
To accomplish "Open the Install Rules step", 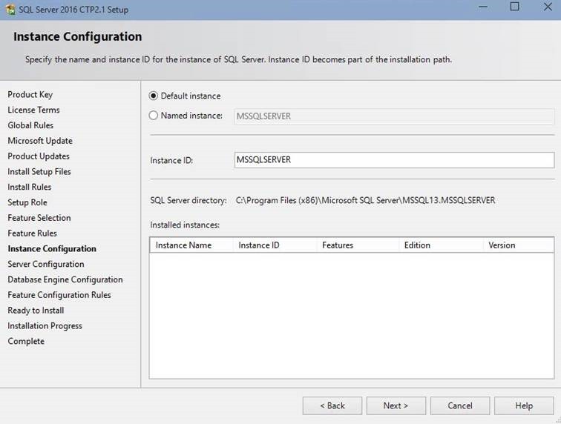I will click(30, 187).
